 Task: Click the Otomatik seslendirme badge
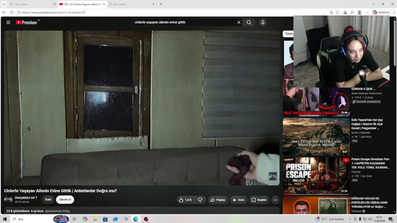click(366, 102)
